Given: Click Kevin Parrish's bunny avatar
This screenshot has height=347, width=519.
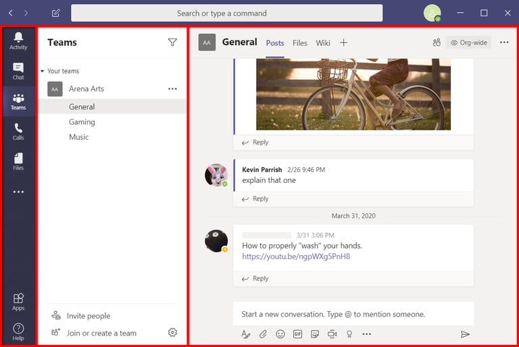Looking at the screenshot, I should click(216, 175).
